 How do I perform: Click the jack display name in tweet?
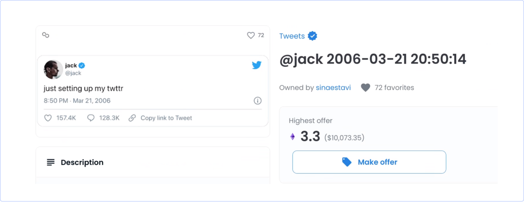pos(71,65)
